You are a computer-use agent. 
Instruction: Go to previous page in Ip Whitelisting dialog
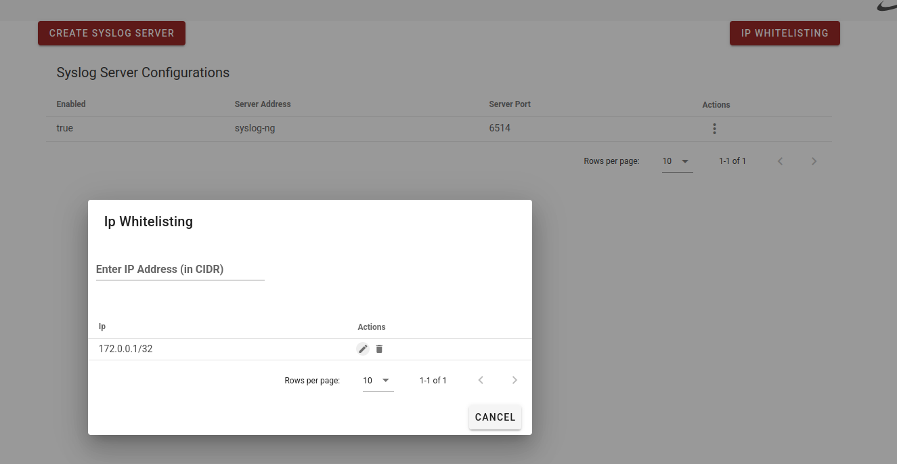point(481,381)
